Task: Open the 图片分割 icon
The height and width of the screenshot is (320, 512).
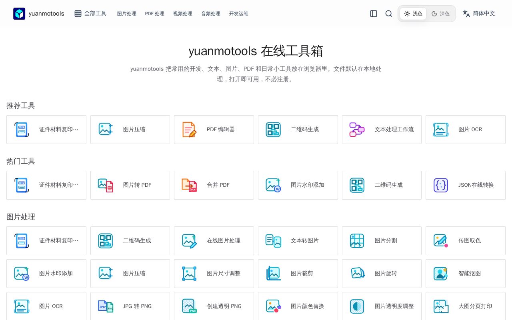Action: (x=357, y=241)
